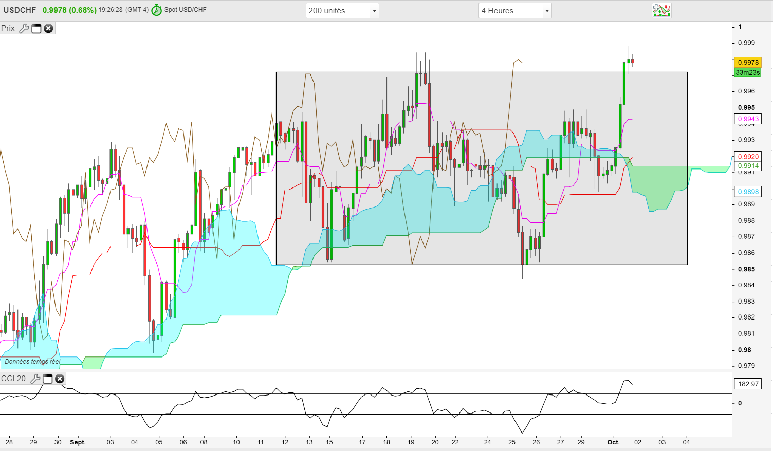Open the CCI 20 indicator wrench settings
Viewport: 773px width, 451px height.
click(35, 379)
